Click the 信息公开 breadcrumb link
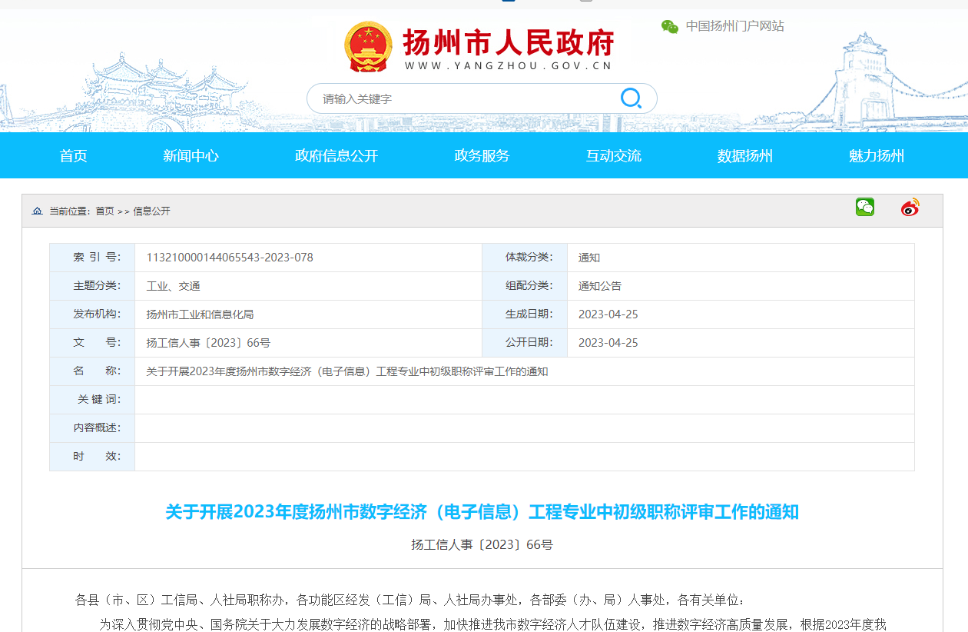 coord(151,211)
